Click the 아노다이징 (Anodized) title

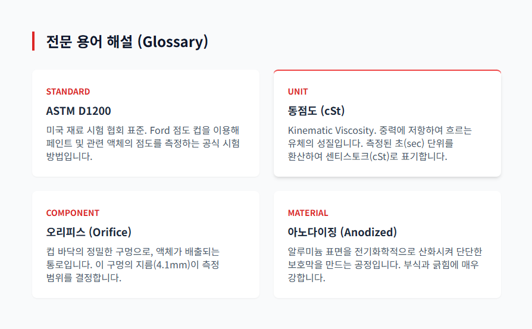pyautogui.click(x=342, y=232)
